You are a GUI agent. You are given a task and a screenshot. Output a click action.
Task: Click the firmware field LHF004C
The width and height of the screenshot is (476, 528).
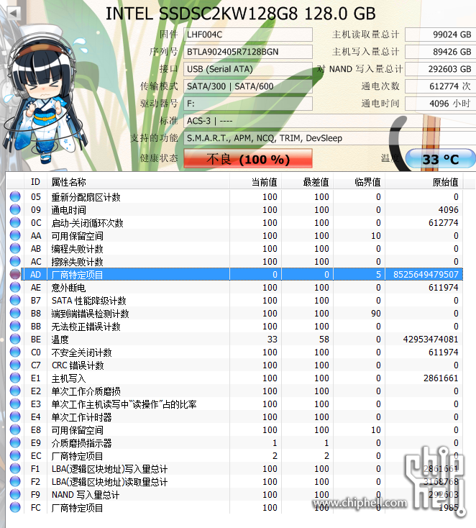pos(248,35)
